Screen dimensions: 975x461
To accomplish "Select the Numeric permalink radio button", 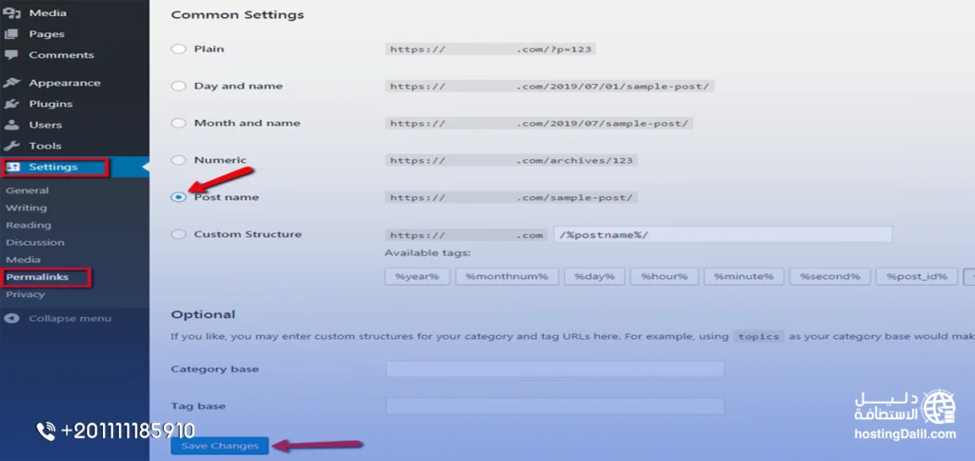I will [178, 161].
